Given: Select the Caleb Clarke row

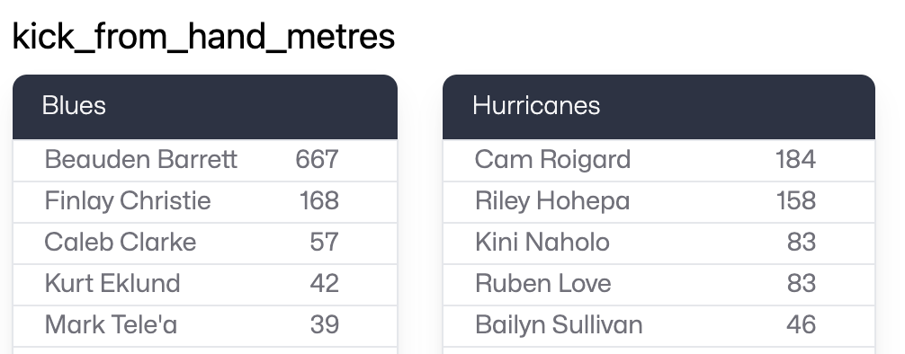Looking at the screenshot, I should [205, 243].
